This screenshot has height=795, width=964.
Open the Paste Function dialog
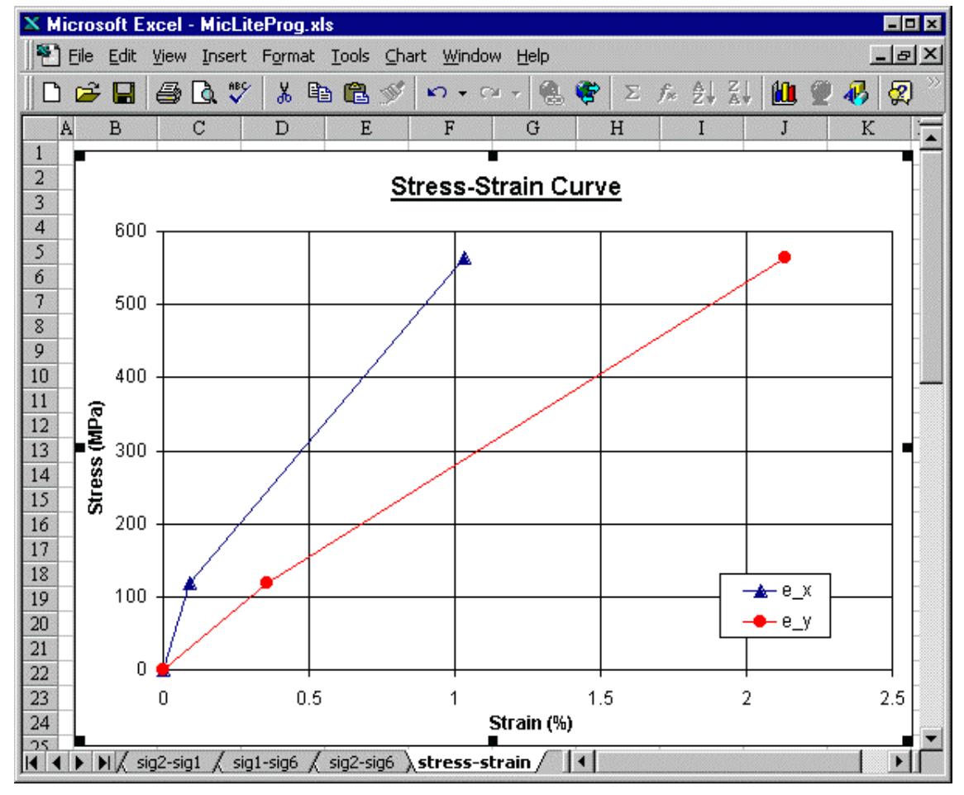pyautogui.click(x=667, y=95)
